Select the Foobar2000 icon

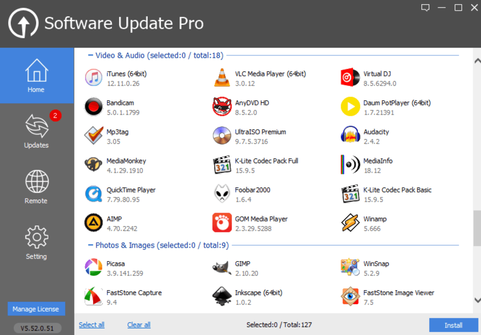point(222,194)
